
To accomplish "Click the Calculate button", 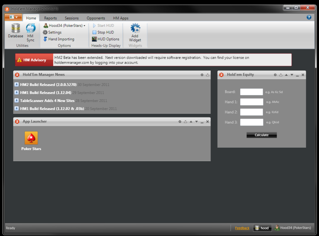I will (x=261, y=135).
